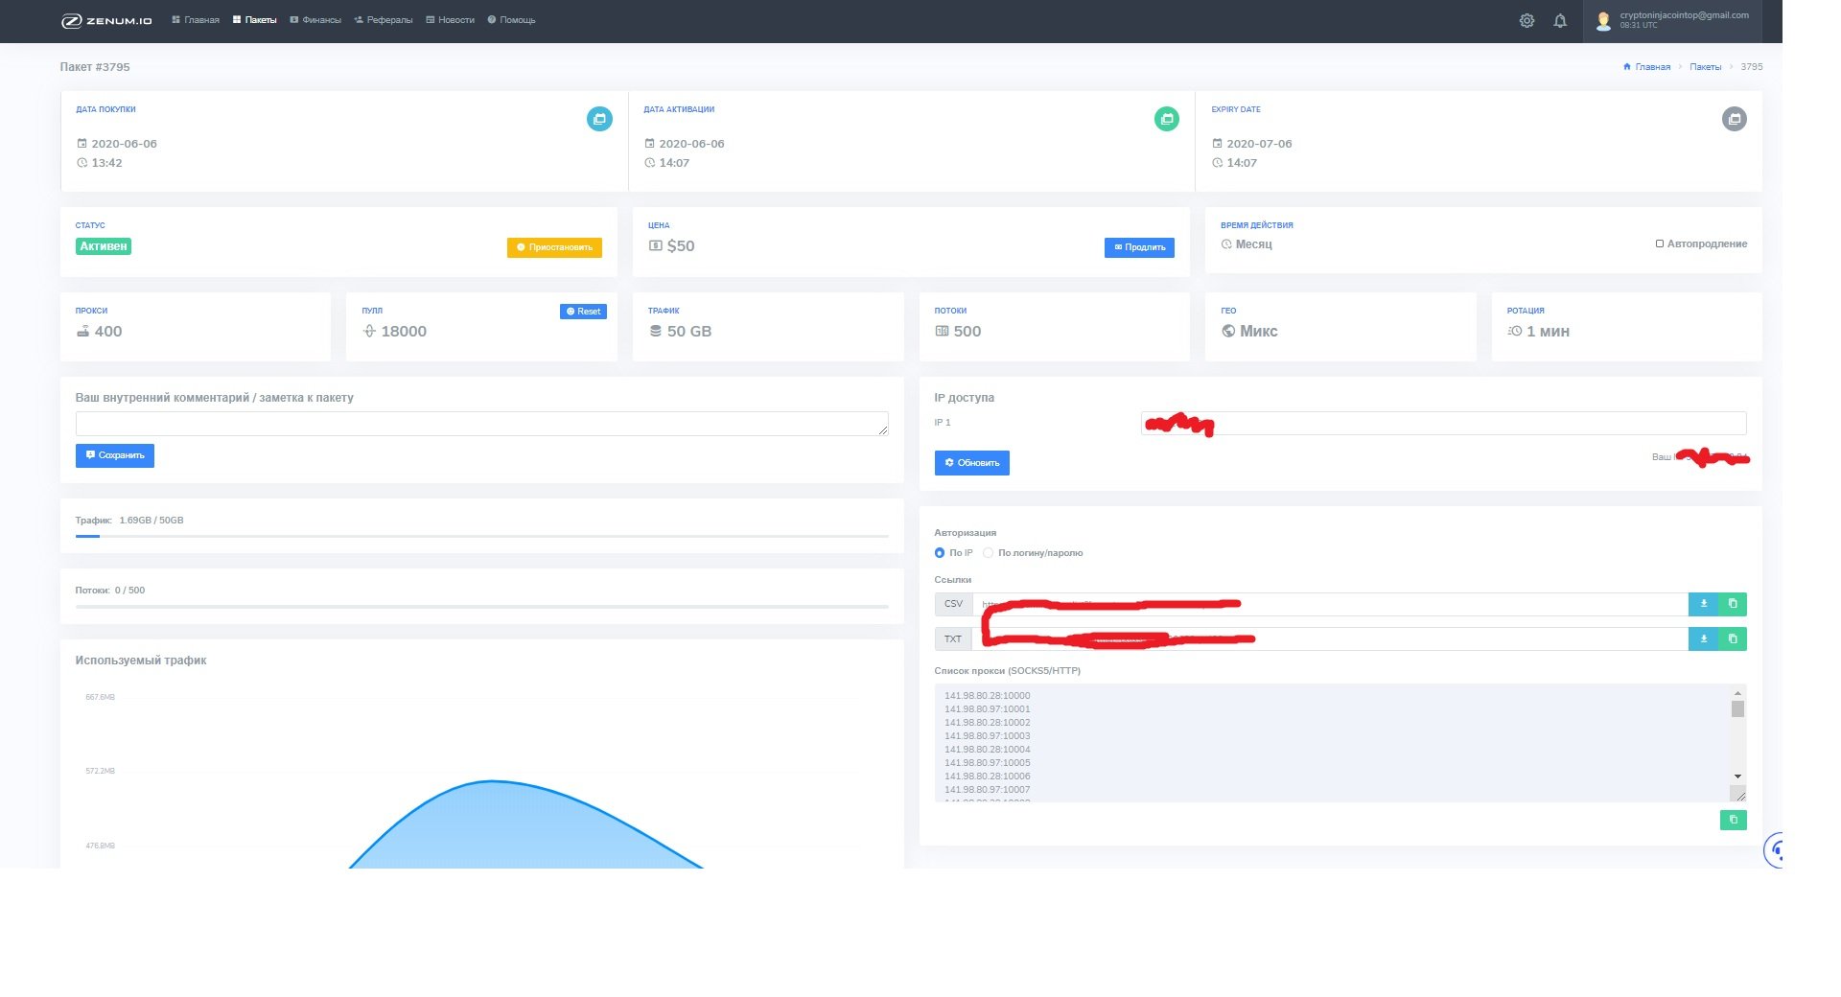Open the settings gear icon
This screenshot has width=1841, height=997.
1526,21
